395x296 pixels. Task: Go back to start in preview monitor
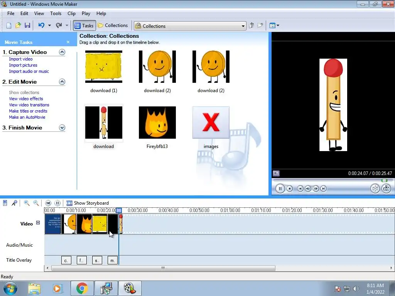300,188
